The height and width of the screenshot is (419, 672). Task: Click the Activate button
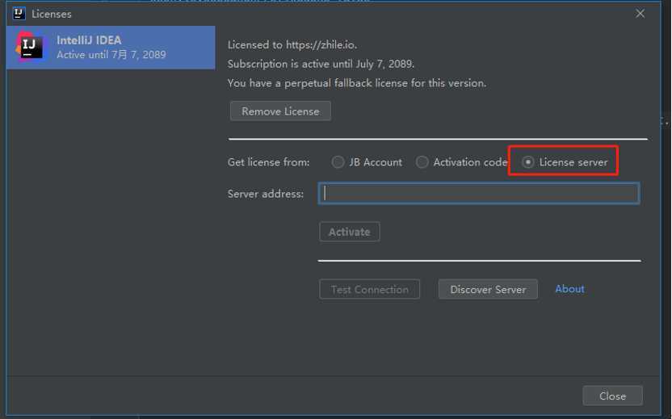(x=349, y=232)
